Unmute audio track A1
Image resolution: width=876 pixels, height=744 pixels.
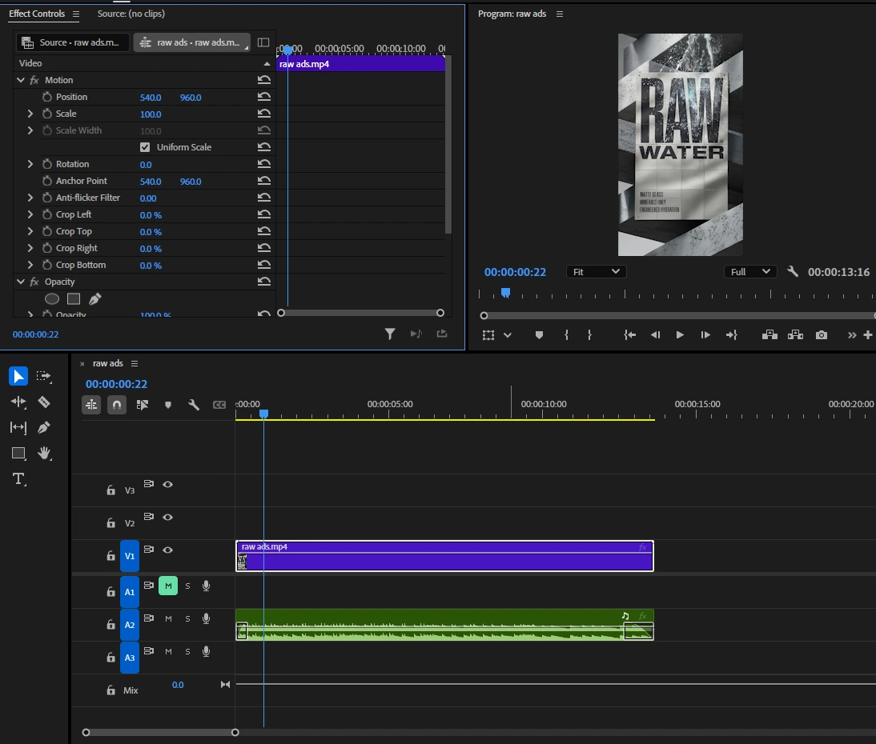(x=168, y=586)
